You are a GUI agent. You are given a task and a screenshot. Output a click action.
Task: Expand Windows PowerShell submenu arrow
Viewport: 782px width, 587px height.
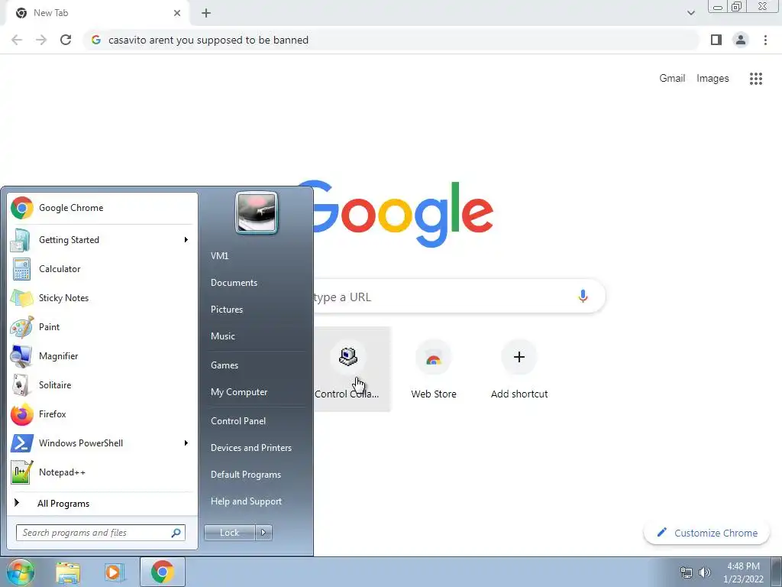pos(186,443)
